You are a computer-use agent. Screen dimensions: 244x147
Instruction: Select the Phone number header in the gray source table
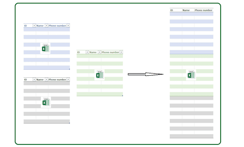[x=57, y=80]
